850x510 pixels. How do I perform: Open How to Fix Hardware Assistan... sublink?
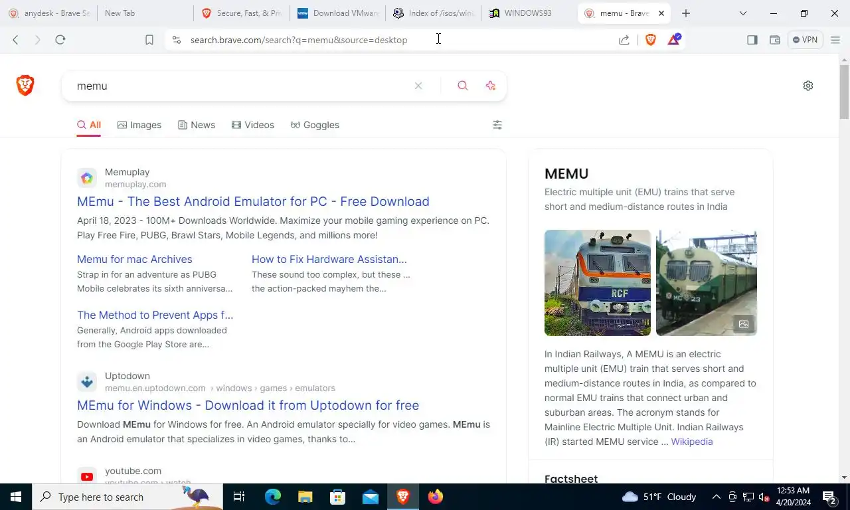click(329, 259)
